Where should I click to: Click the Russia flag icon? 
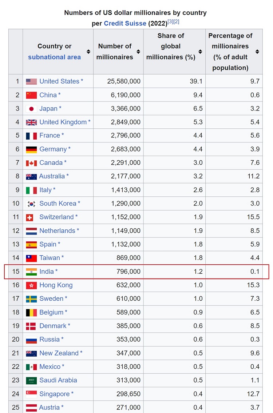31,340
